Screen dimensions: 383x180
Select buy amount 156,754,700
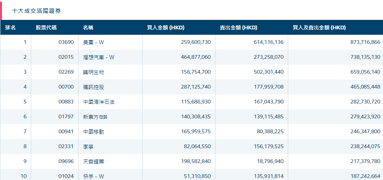pos(196,72)
